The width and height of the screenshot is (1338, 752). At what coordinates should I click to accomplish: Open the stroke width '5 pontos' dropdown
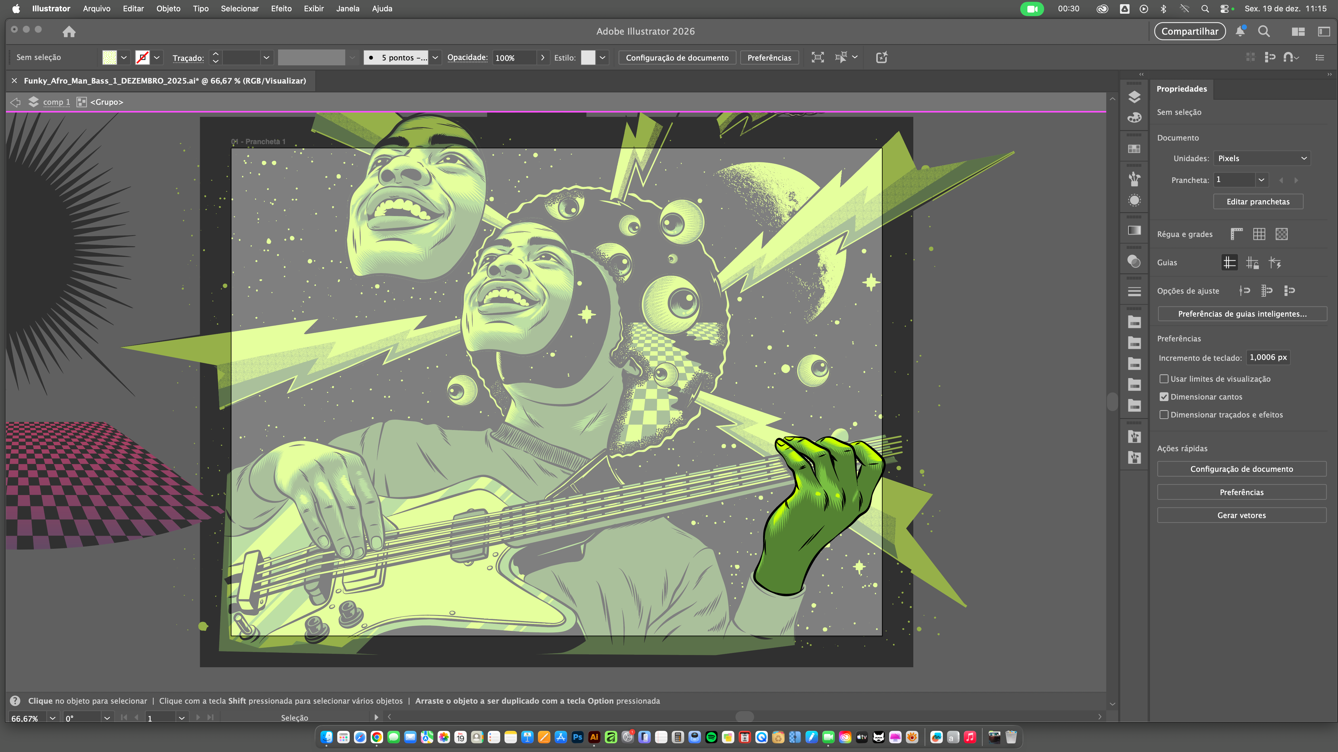tap(435, 58)
